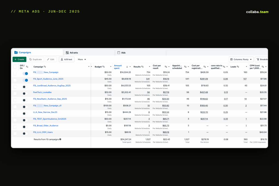
Task: Turn off FB_Sport_Audience_June_2025 campaign toggle
Action: pyautogui.click(x=25, y=80)
